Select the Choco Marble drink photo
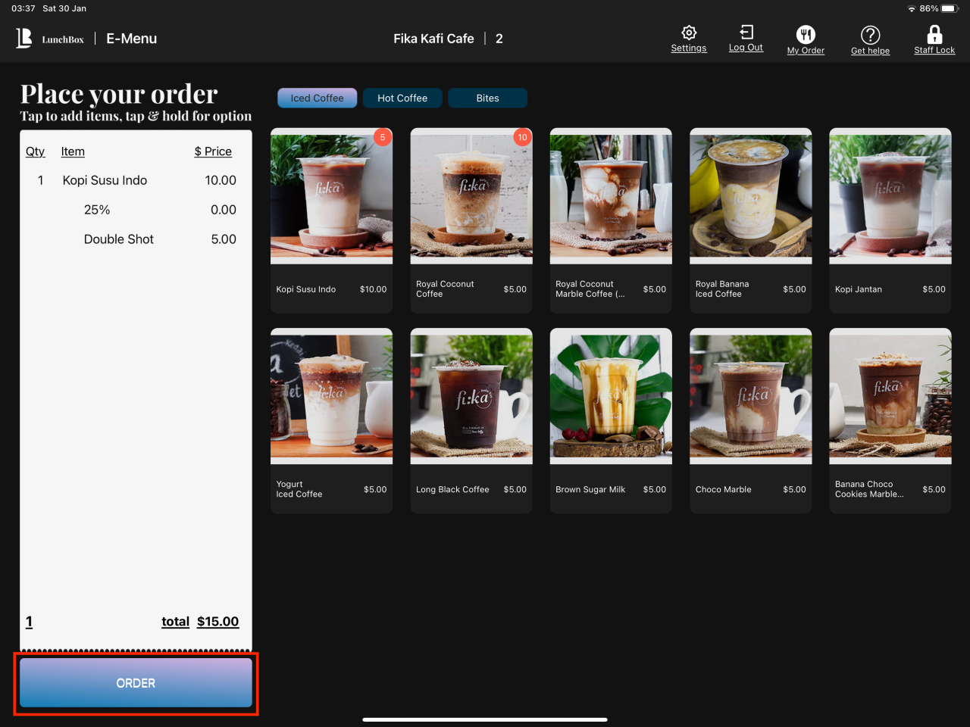This screenshot has height=727, width=970. 750,396
